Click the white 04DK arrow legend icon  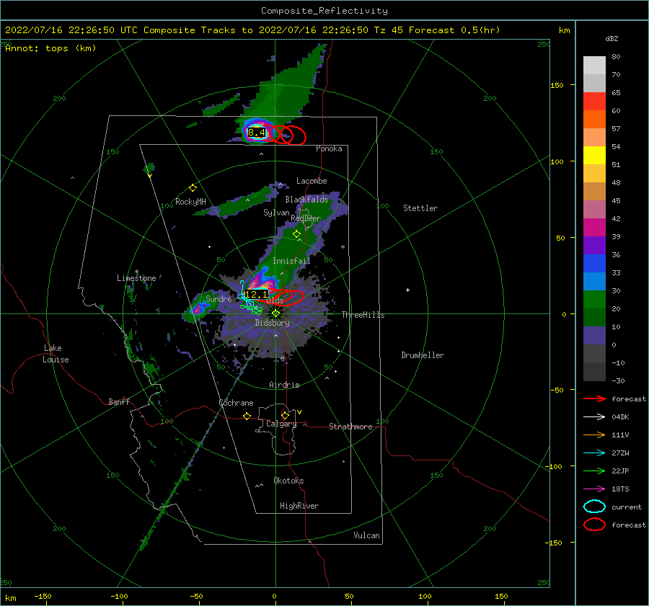click(x=594, y=416)
